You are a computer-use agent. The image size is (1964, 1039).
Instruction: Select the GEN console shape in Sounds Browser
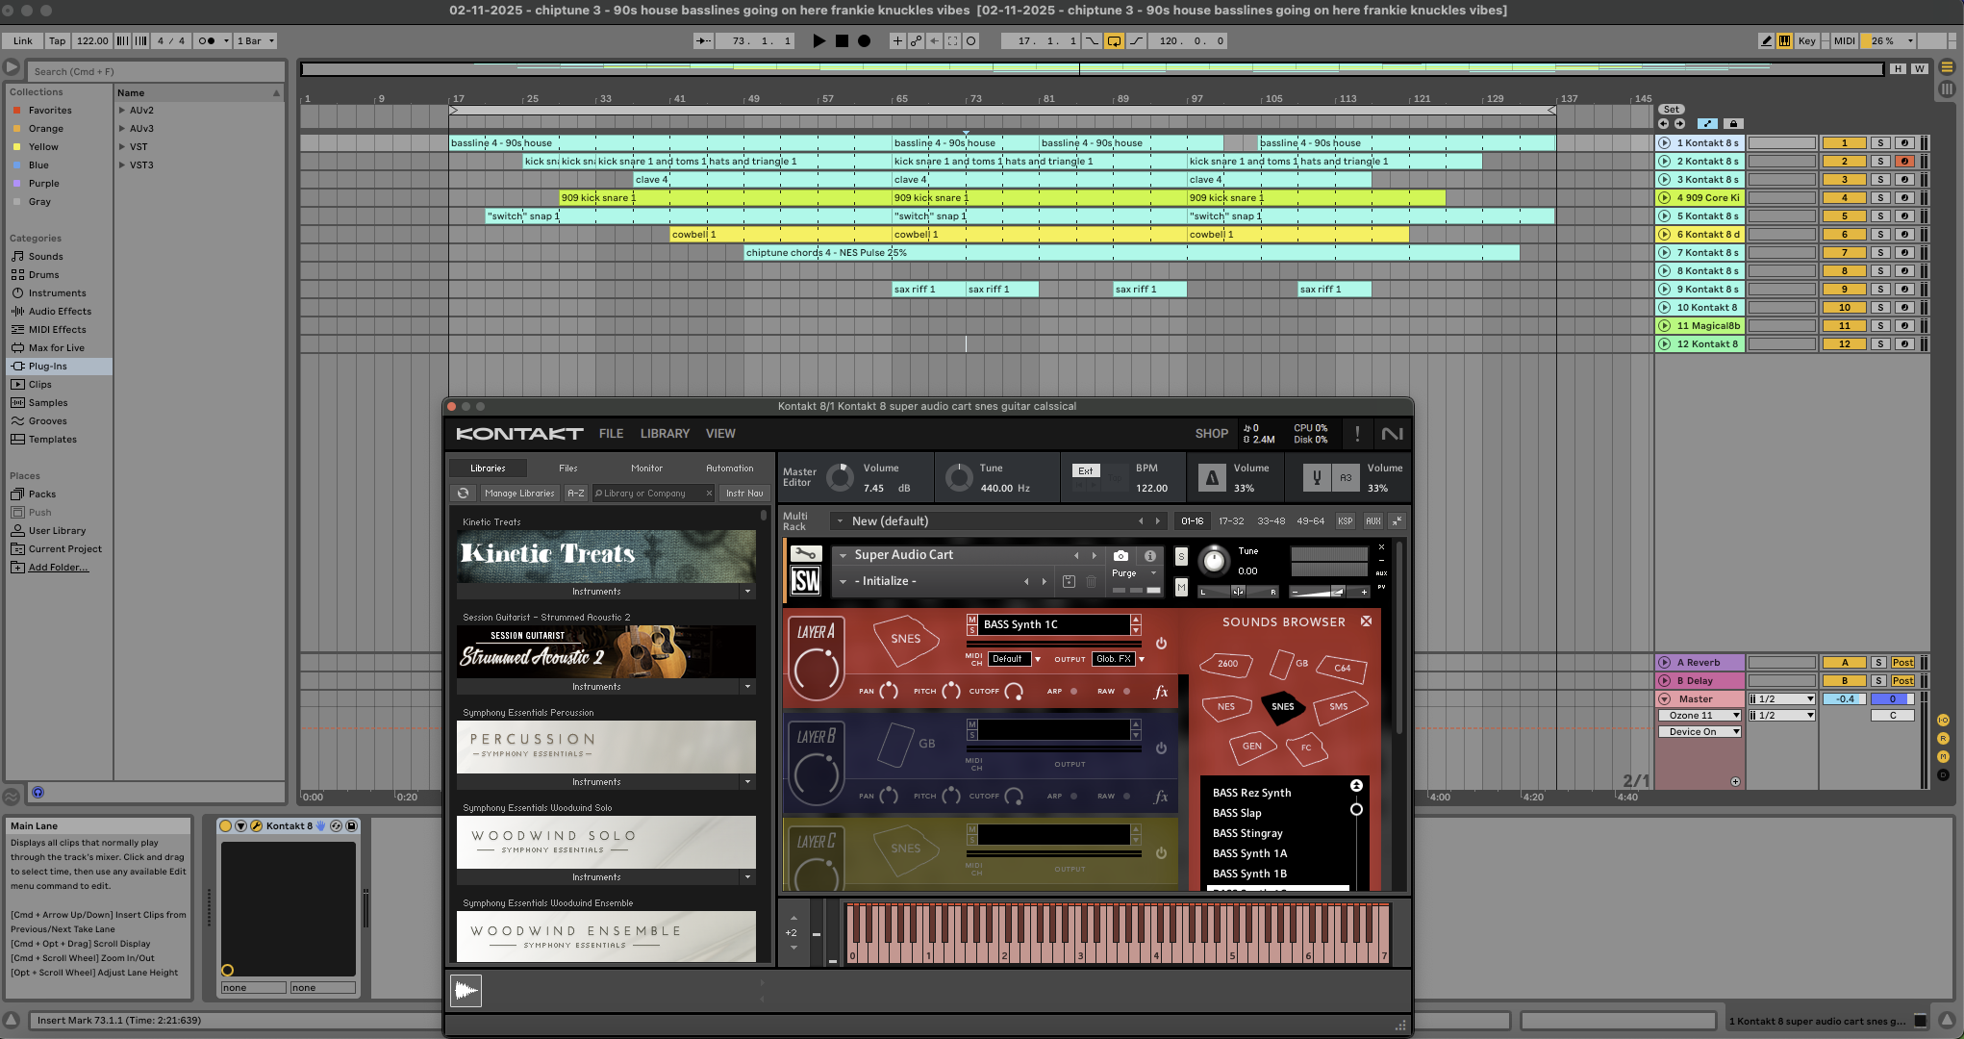pos(1252,746)
